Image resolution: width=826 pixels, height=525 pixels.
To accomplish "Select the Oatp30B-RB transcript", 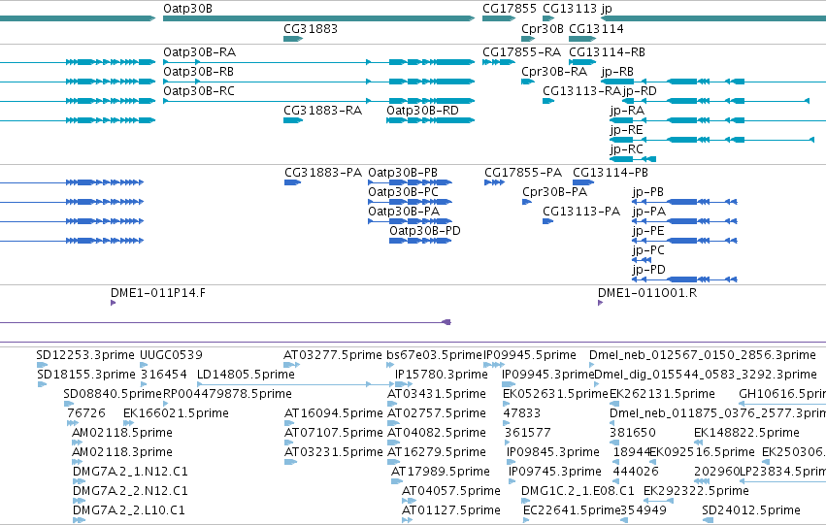I will tap(318, 82).
